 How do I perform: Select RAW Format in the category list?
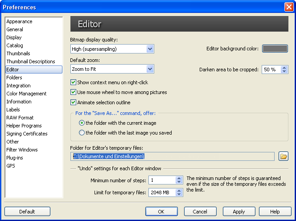(x=20, y=118)
